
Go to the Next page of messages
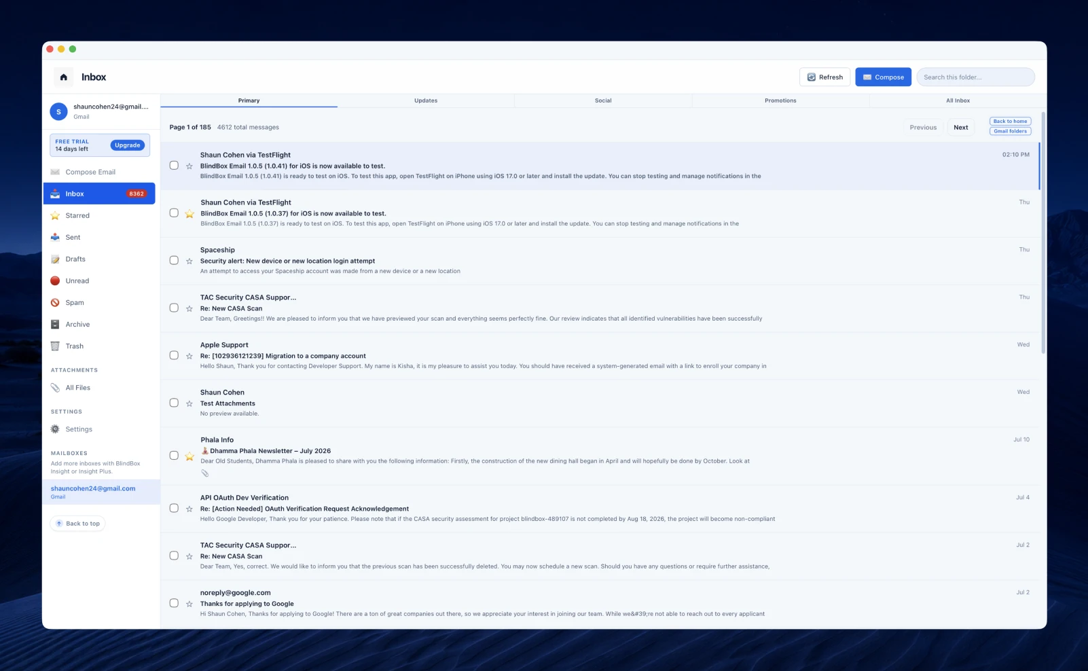(x=960, y=128)
